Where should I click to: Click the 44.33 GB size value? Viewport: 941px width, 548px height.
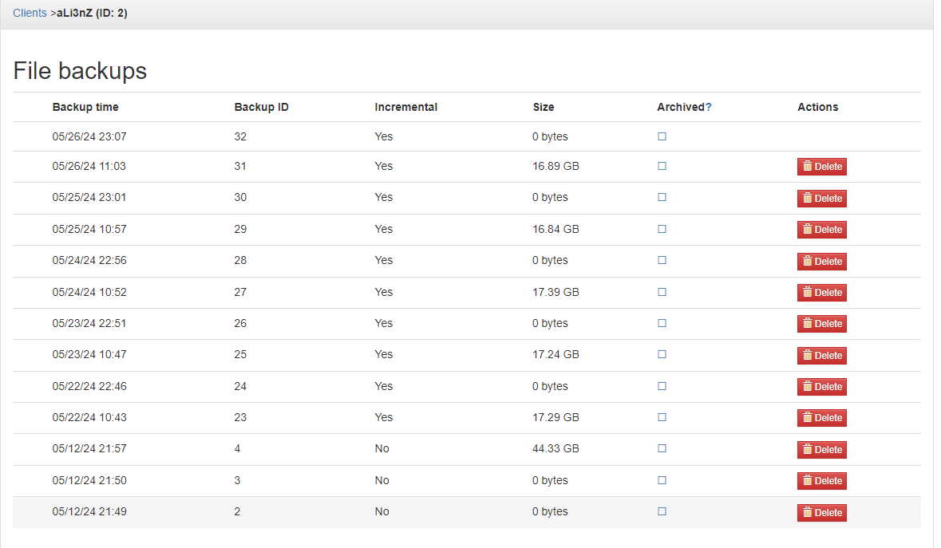pos(556,448)
